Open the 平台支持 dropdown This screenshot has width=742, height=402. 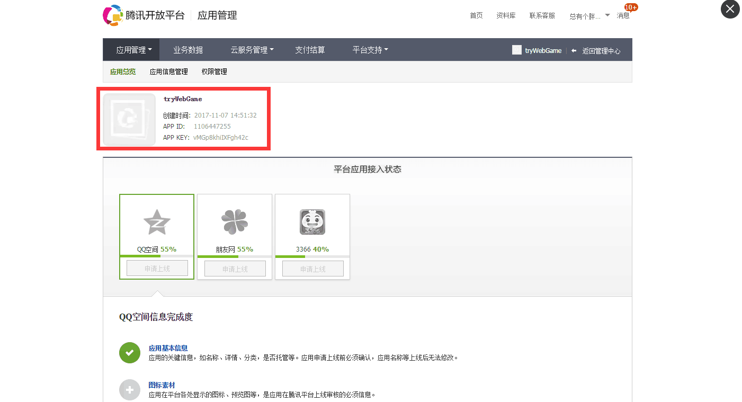[370, 49]
